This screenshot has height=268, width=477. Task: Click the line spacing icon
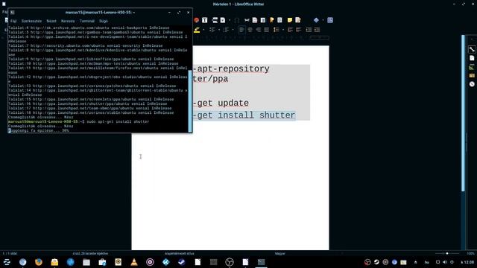(x=277, y=30)
